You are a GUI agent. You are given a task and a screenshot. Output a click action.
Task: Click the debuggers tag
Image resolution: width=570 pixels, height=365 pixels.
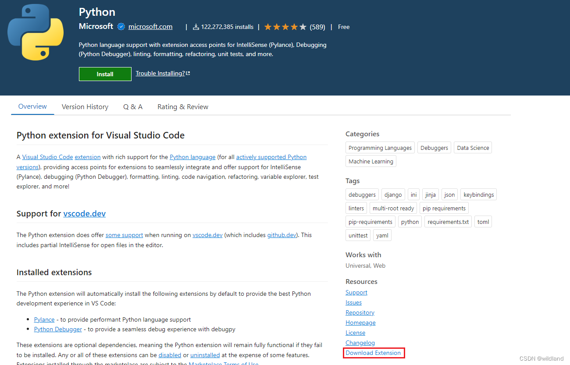(362, 195)
